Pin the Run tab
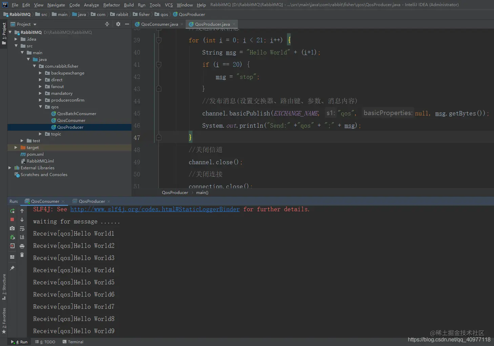This screenshot has height=346, width=494. tap(12, 268)
